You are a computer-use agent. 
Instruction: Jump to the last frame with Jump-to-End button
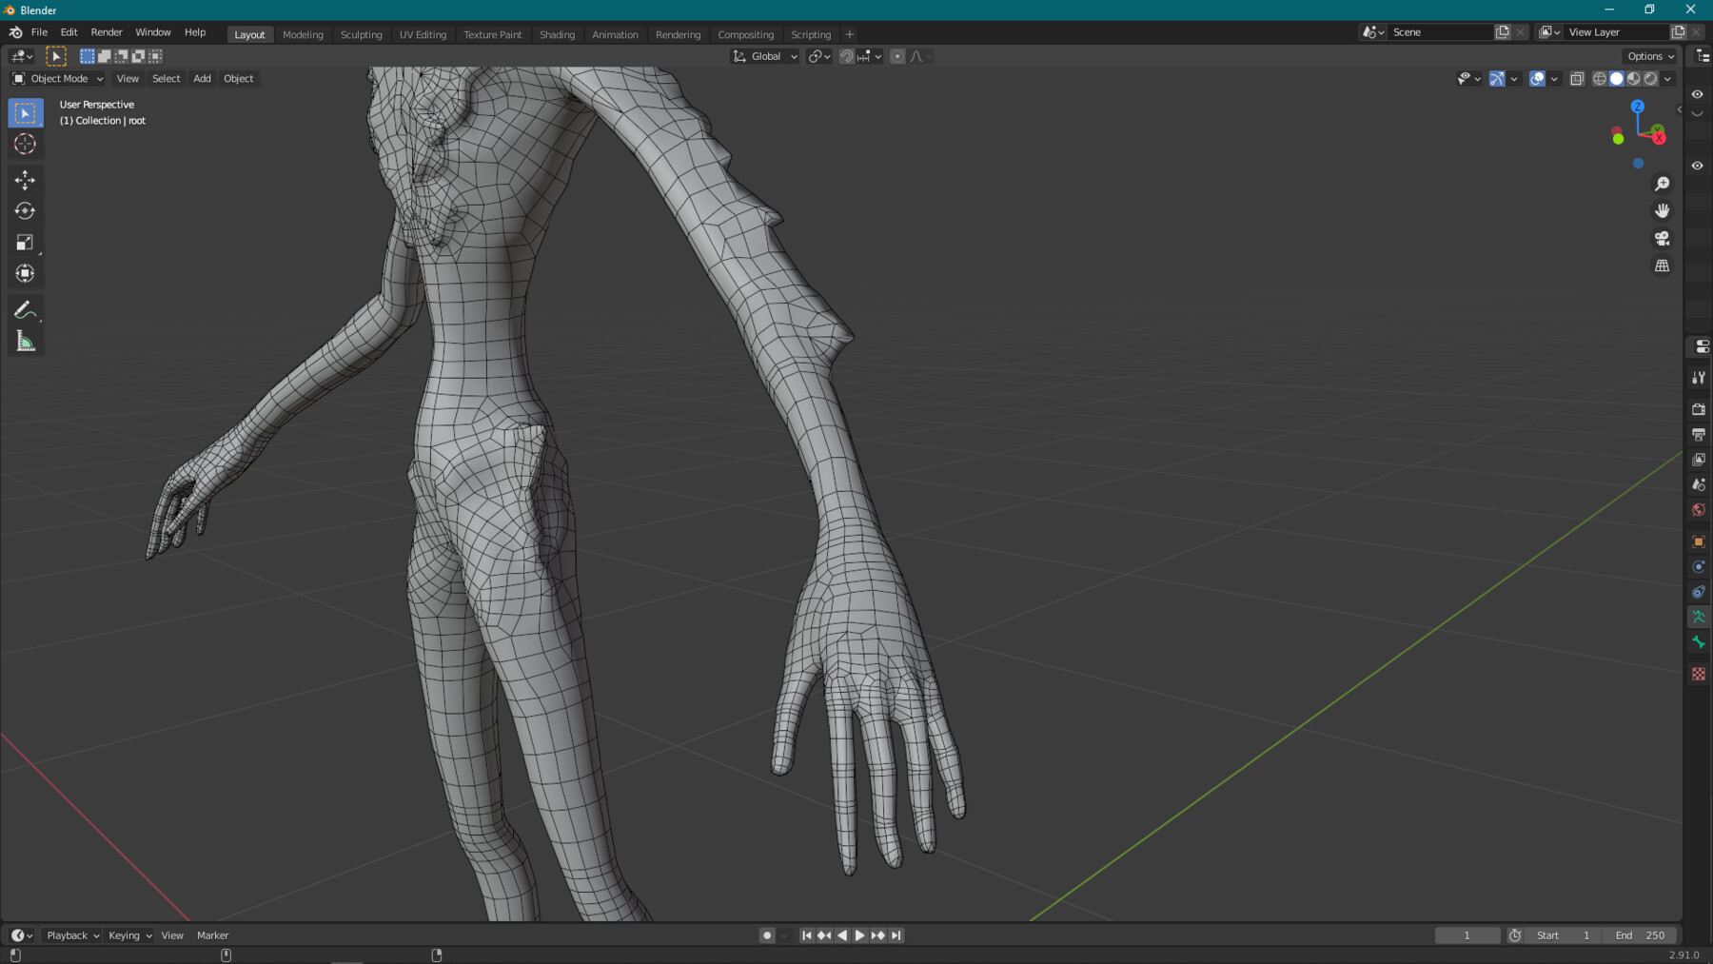[x=896, y=935]
